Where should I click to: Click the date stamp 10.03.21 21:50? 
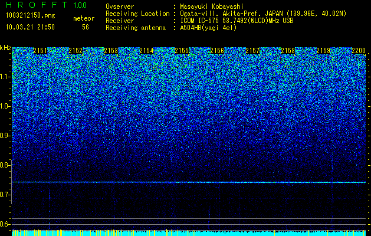click(30, 27)
